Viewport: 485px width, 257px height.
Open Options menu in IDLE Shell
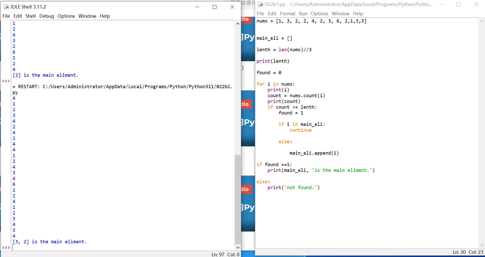click(66, 16)
